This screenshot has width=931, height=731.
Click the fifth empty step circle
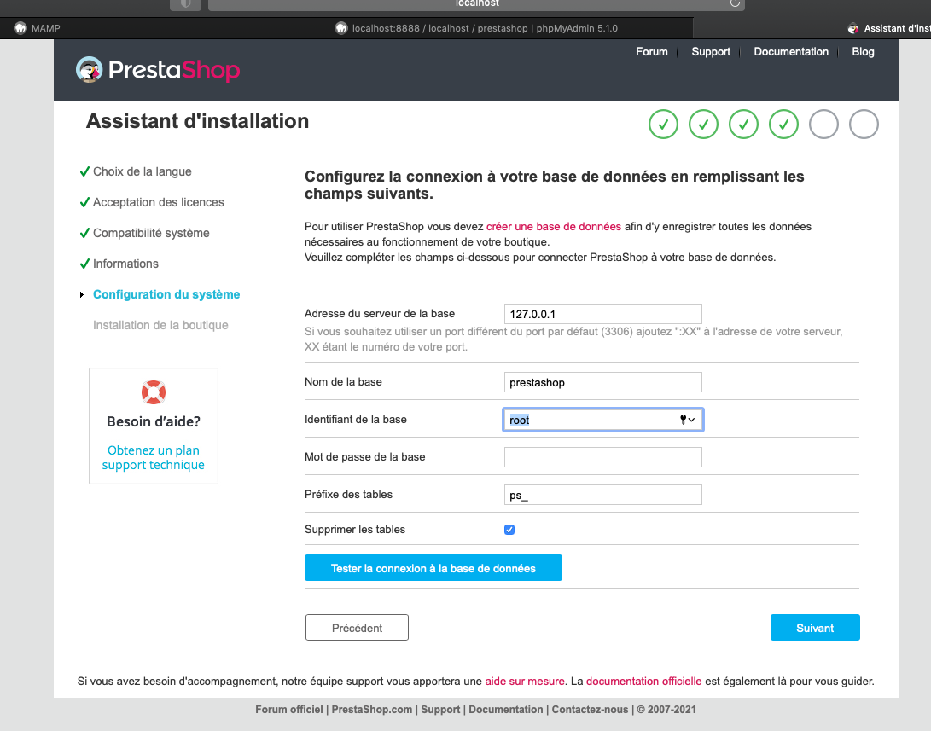(823, 125)
